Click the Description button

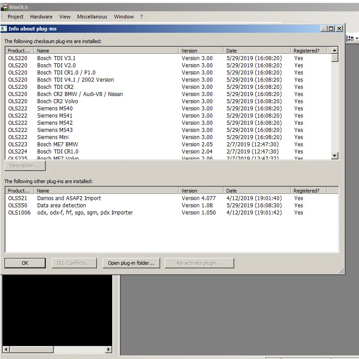25,166
